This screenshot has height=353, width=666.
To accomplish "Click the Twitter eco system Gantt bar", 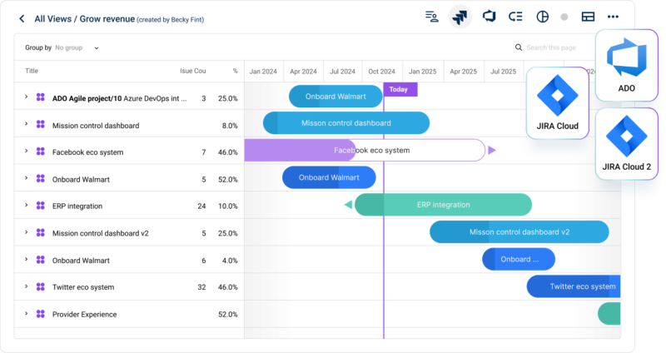I will [574, 286].
